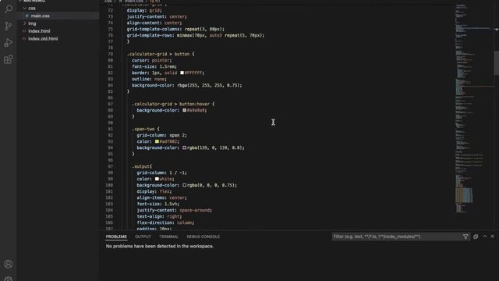This screenshot has width=499, height=281.
Task: Click the '.calculator-grid > button {' selector text
Action: pos(161,54)
